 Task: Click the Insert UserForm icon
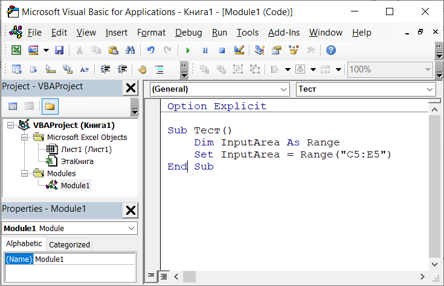point(33,50)
